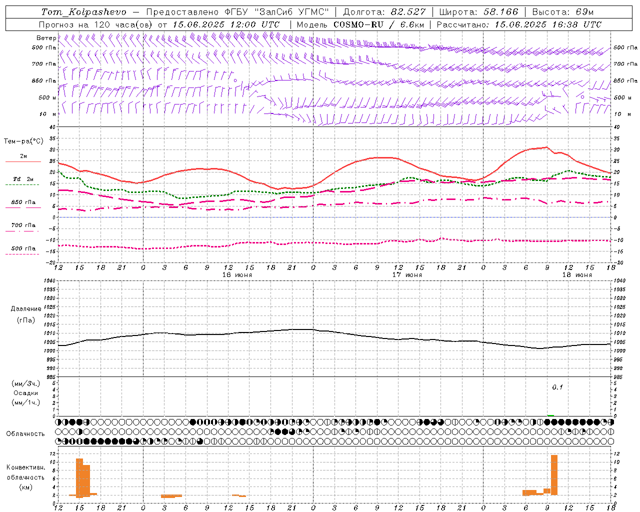
Task: Click the Td 2м dew point legend label
Action: pos(23,179)
